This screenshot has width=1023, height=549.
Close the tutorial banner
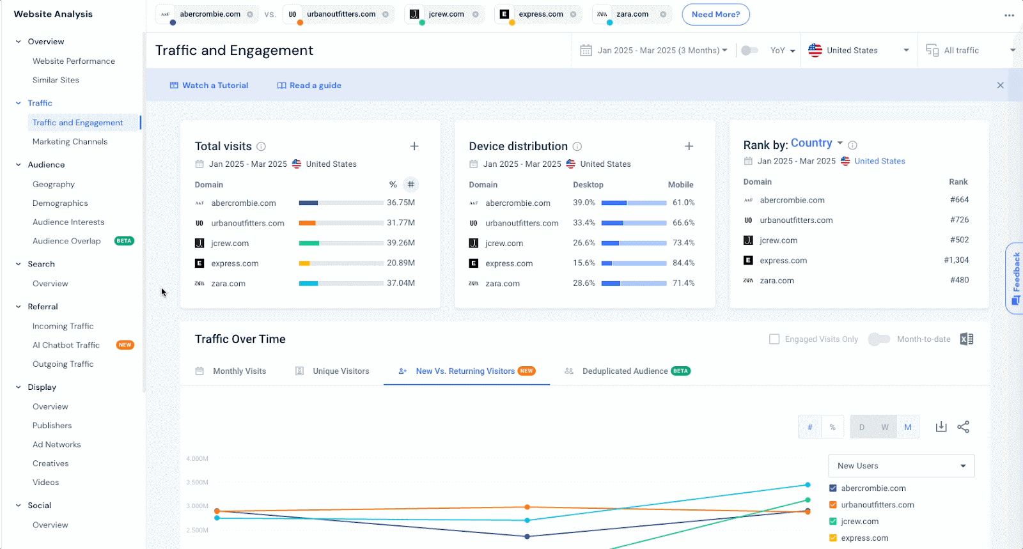[1001, 85]
